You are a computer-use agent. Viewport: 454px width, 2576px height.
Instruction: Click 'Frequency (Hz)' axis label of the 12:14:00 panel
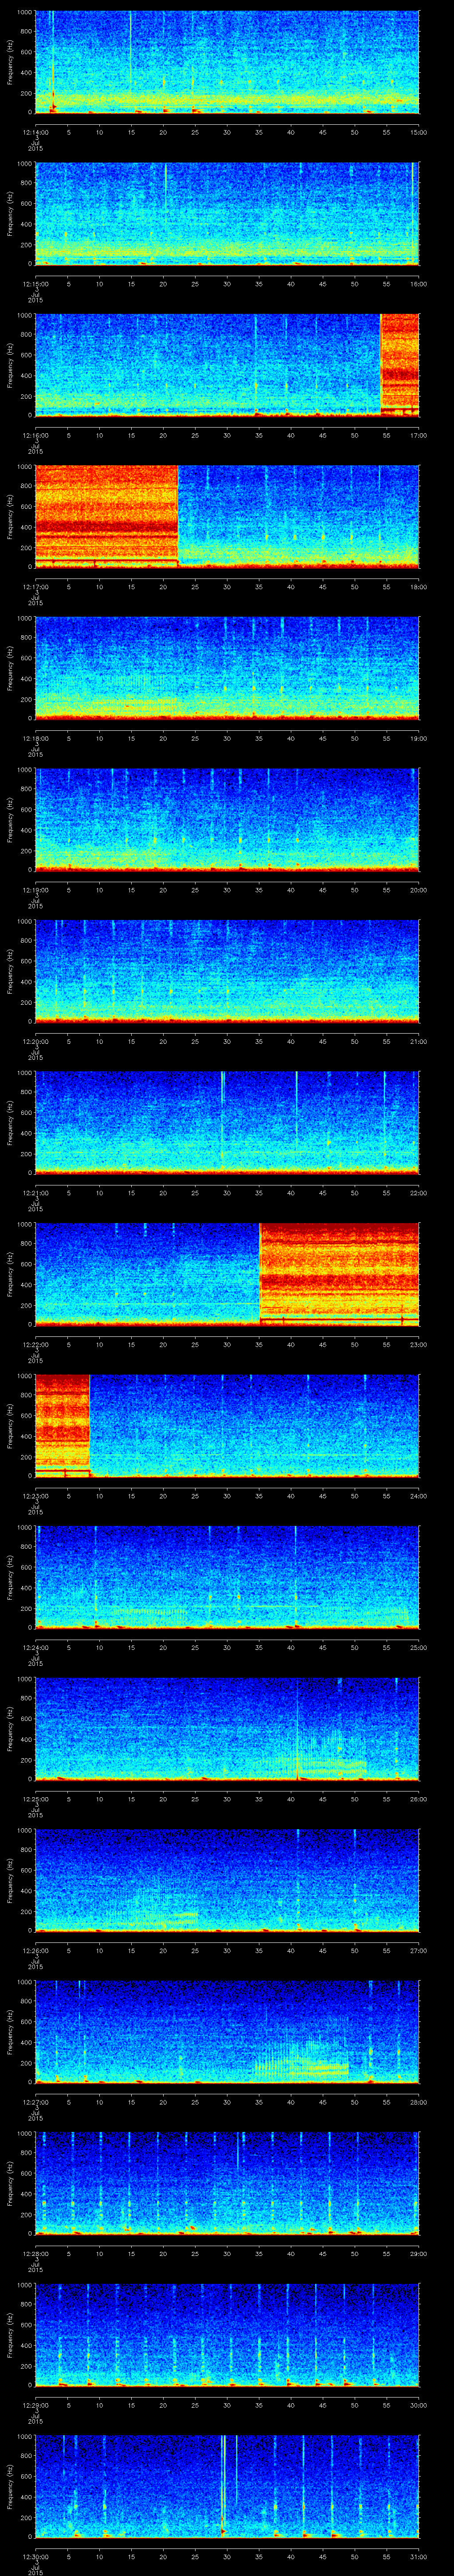point(10,62)
